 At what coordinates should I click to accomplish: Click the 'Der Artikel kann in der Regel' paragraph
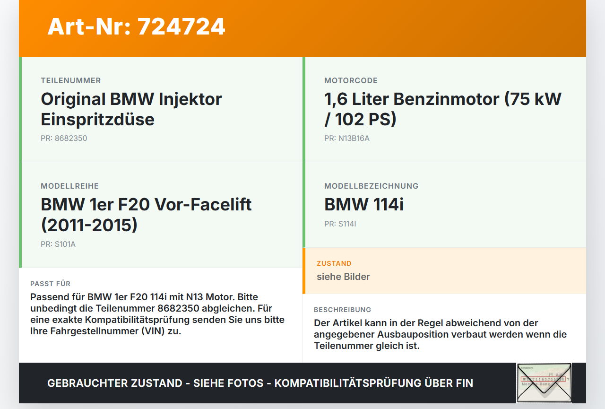tap(440, 334)
